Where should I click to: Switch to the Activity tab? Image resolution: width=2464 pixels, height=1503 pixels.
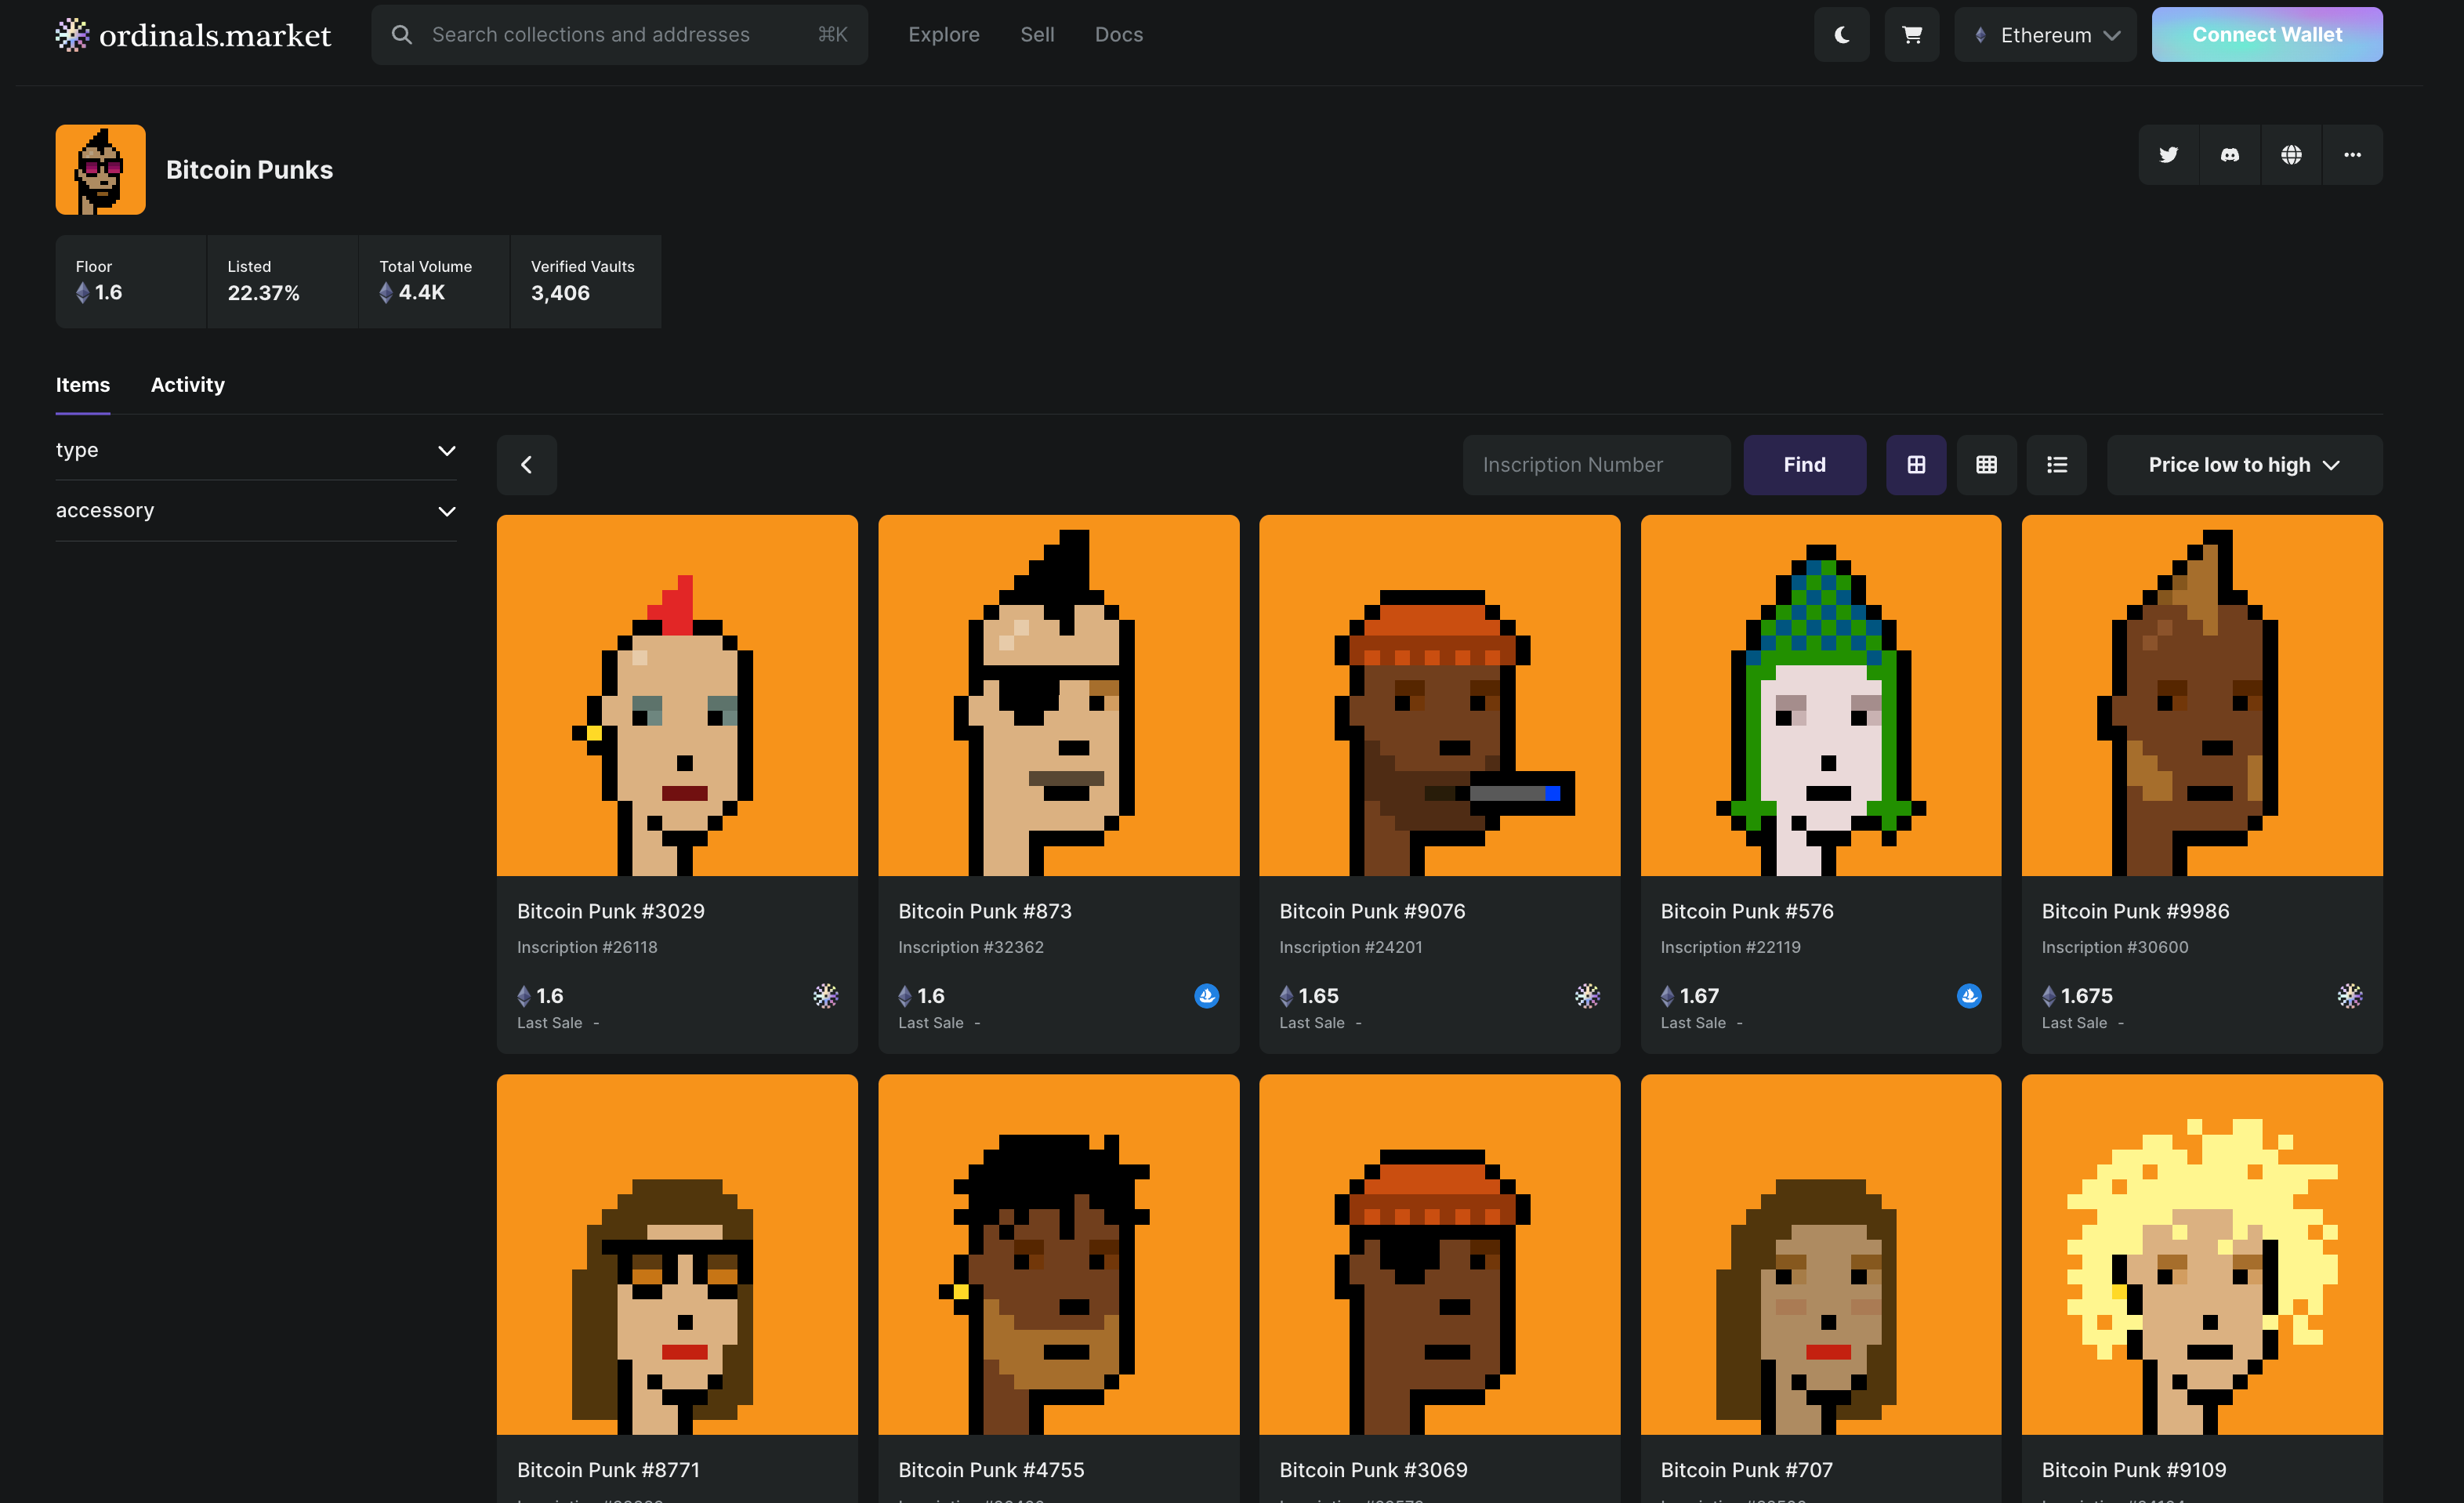[x=187, y=385]
